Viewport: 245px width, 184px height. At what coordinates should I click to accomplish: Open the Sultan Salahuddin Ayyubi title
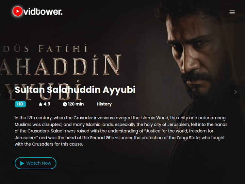(x=75, y=90)
